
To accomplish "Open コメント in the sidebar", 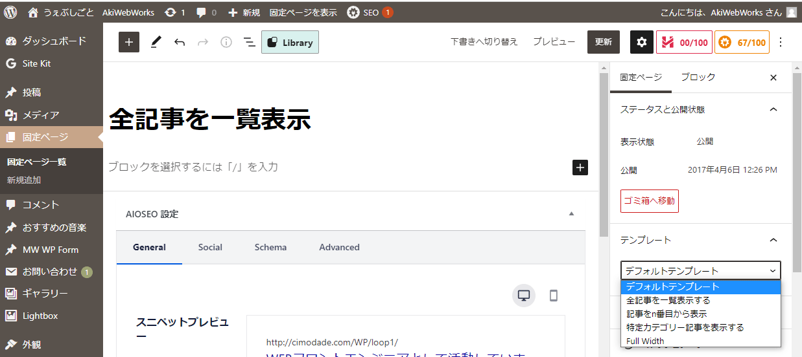I will point(51,205).
